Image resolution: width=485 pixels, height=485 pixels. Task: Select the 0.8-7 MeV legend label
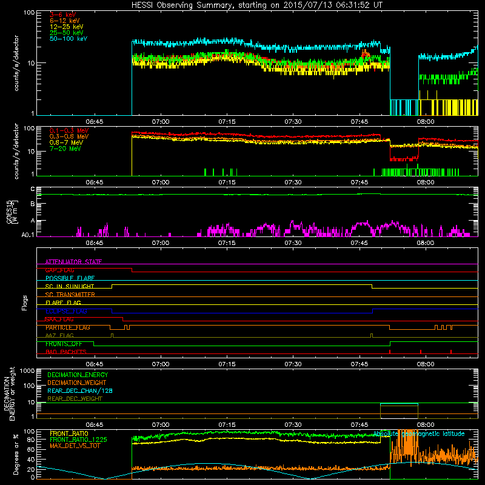pyautogui.click(x=66, y=142)
